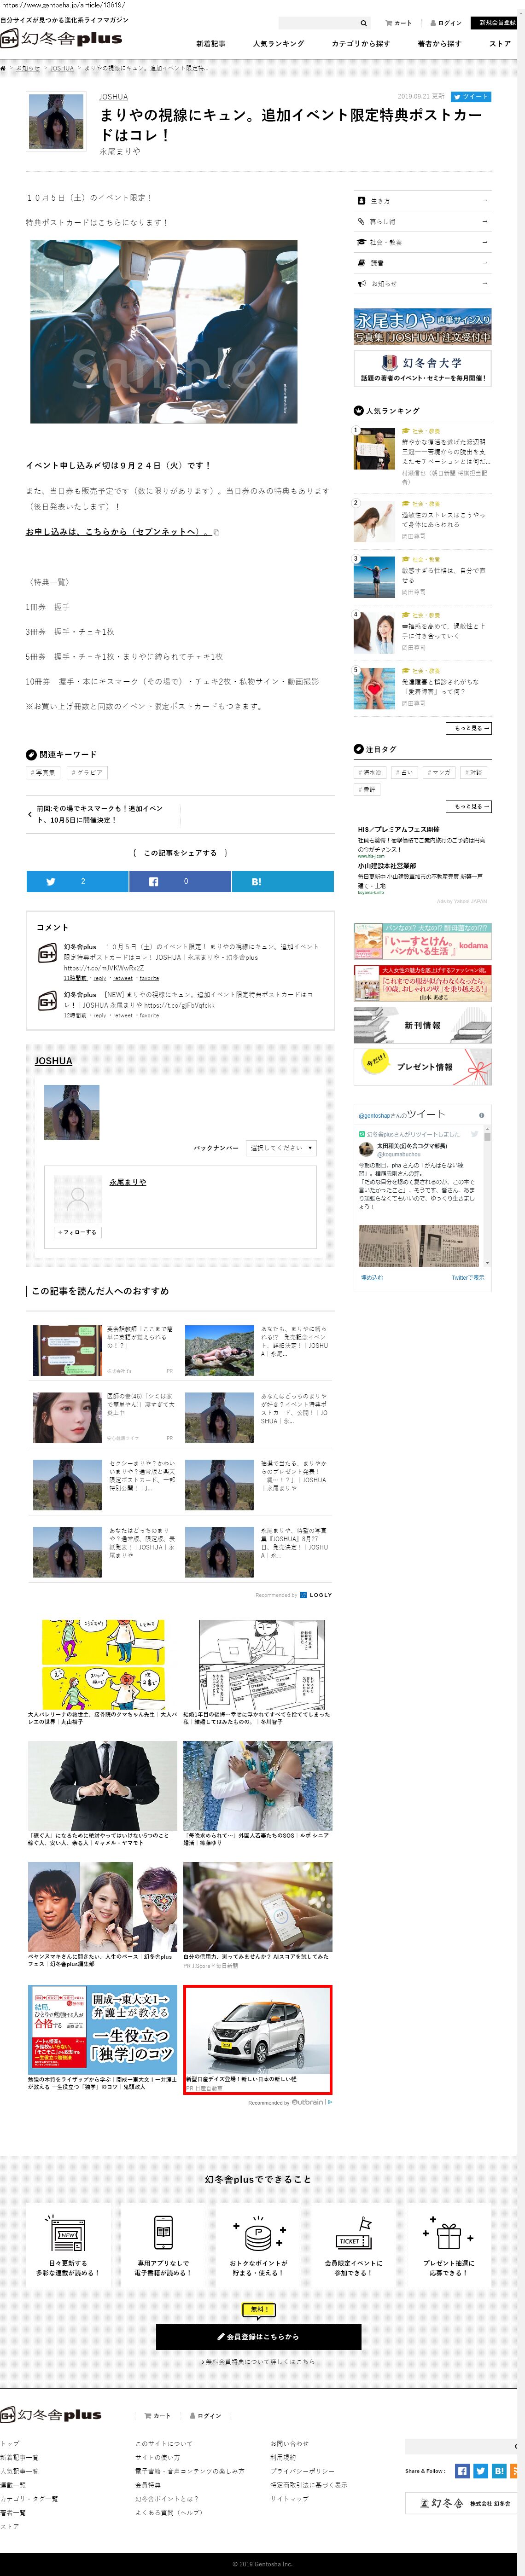Share article via Facebook share bar
The height and width of the screenshot is (2576, 525).
(179, 881)
